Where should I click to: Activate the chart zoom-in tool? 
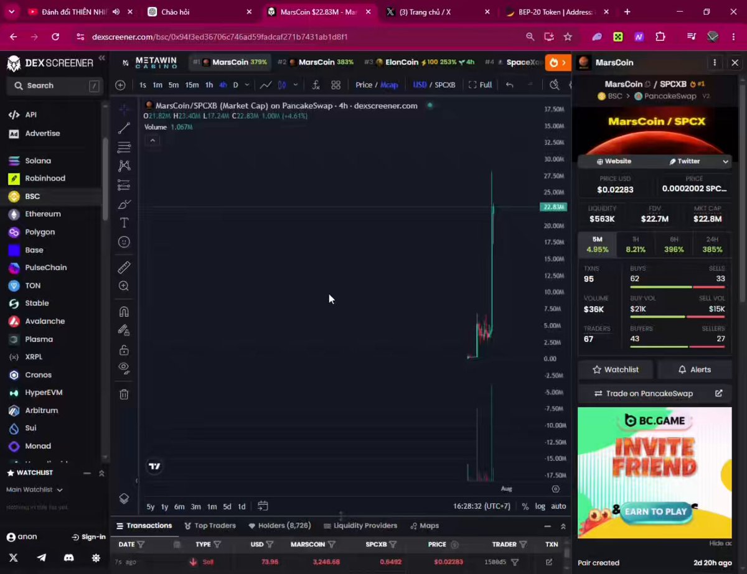[x=124, y=286]
